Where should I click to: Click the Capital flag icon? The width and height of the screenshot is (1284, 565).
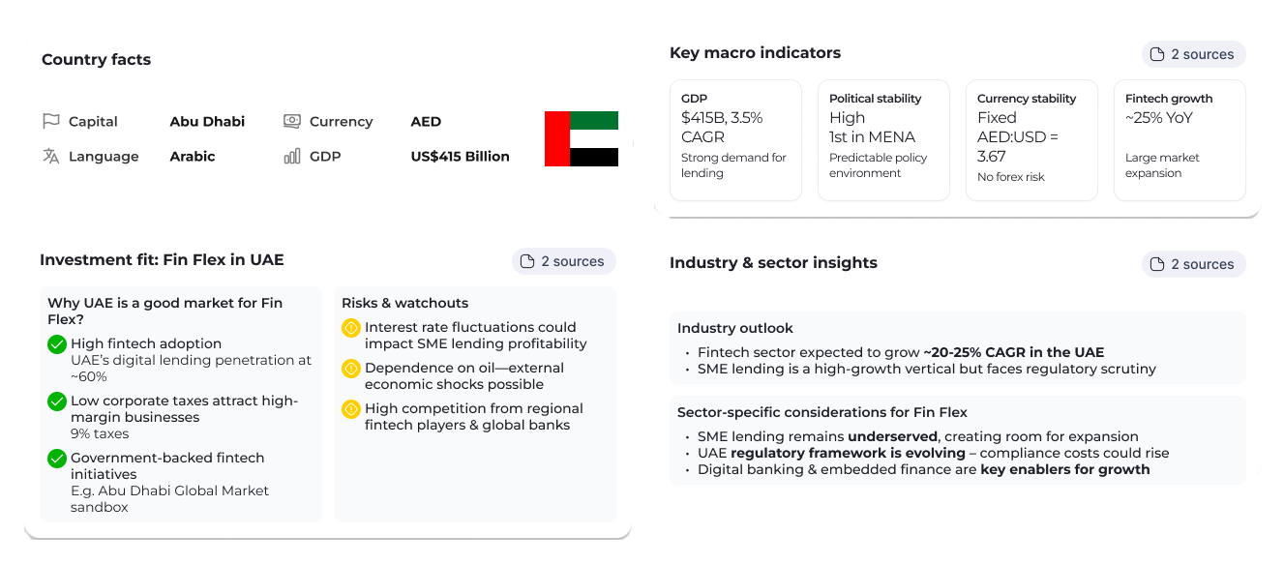pyautogui.click(x=51, y=121)
